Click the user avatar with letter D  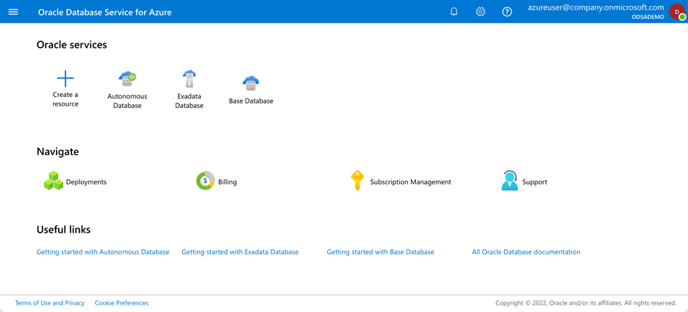pos(677,12)
